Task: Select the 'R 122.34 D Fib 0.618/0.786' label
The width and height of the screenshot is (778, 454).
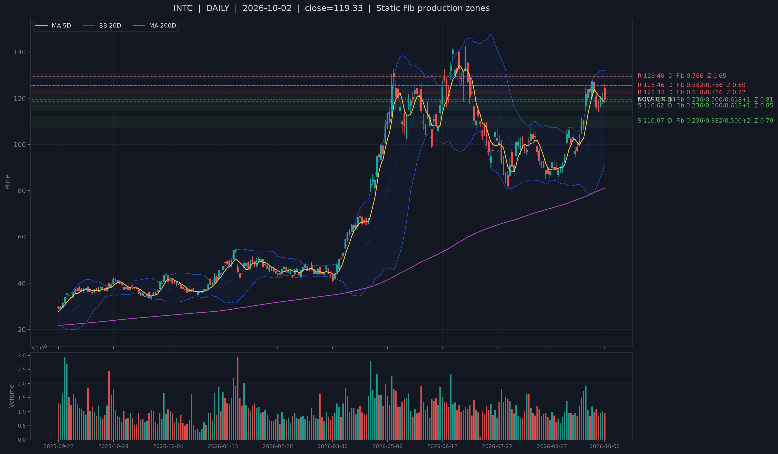Action: [x=691, y=92]
